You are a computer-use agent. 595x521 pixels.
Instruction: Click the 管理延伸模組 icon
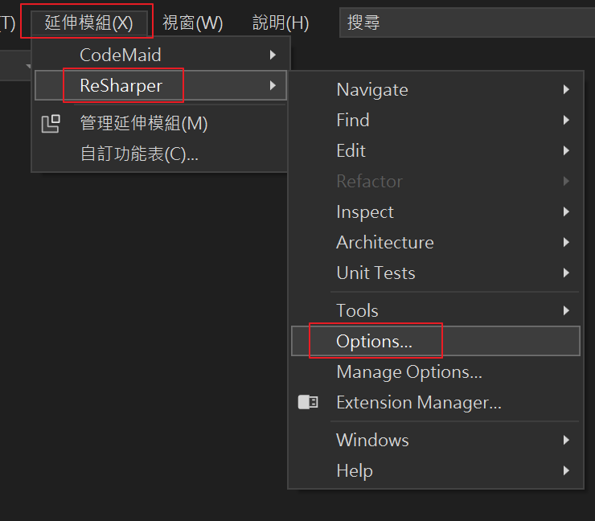tap(51, 124)
